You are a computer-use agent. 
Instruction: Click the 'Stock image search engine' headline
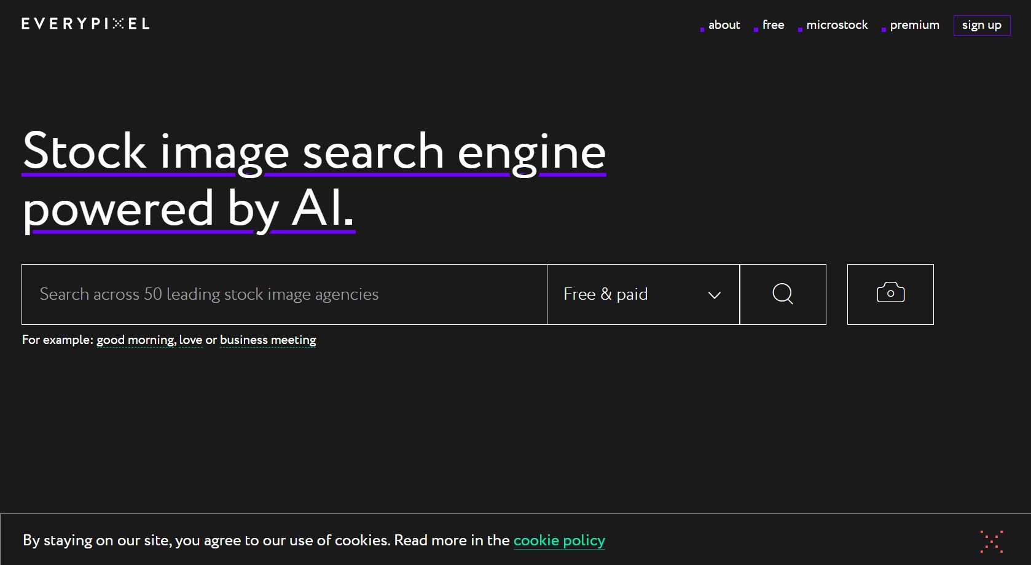coord(314,152)
